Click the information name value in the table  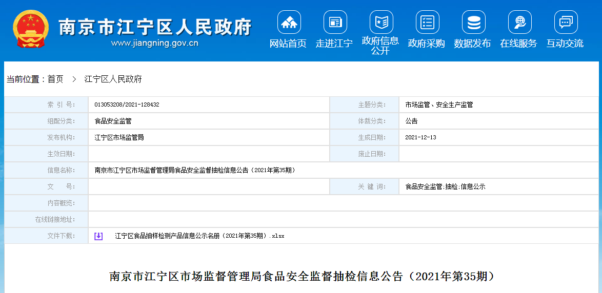point(195,170)
